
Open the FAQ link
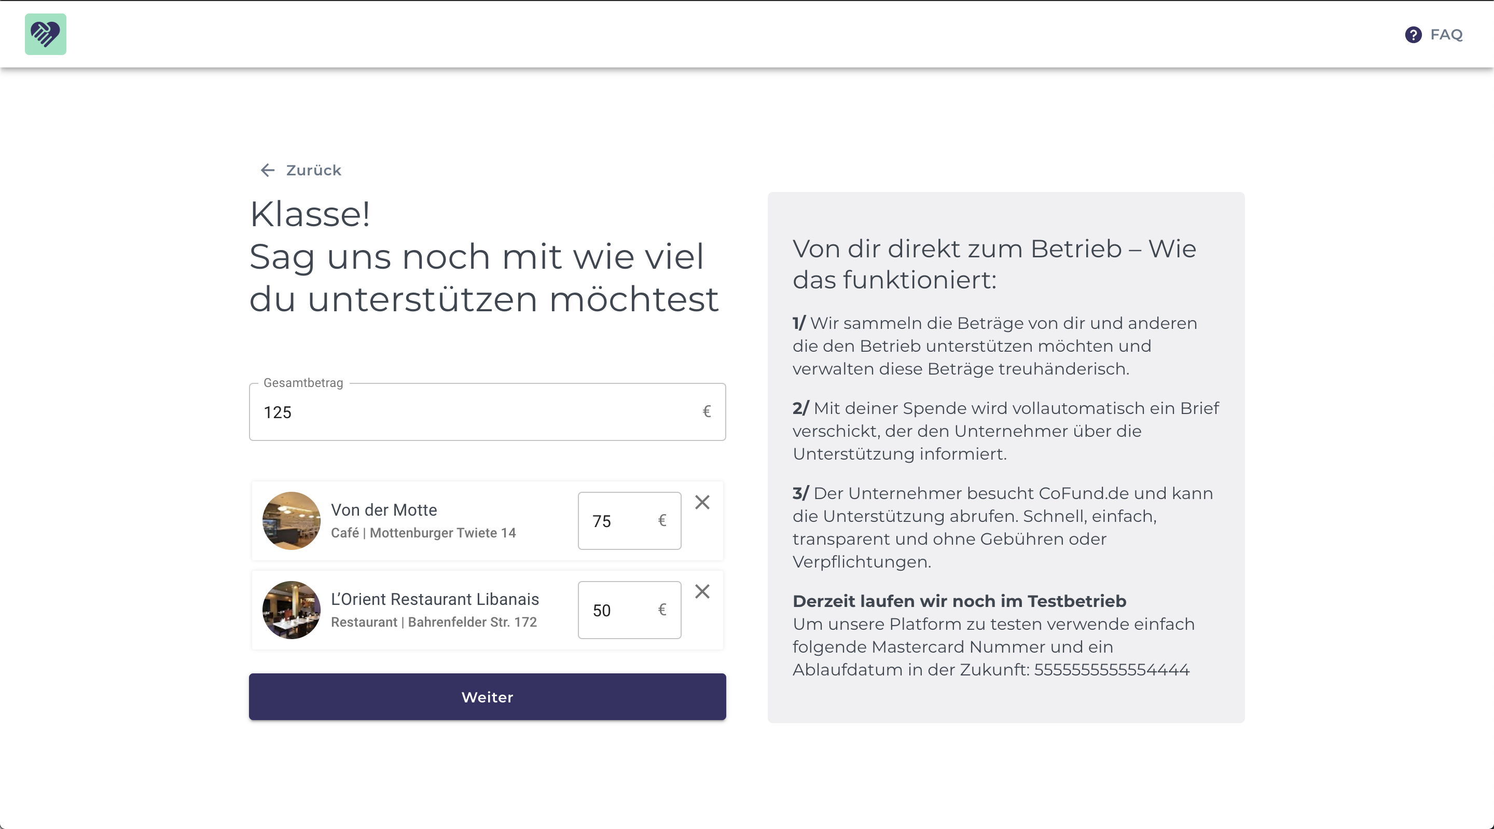[x=1446, y=35]
